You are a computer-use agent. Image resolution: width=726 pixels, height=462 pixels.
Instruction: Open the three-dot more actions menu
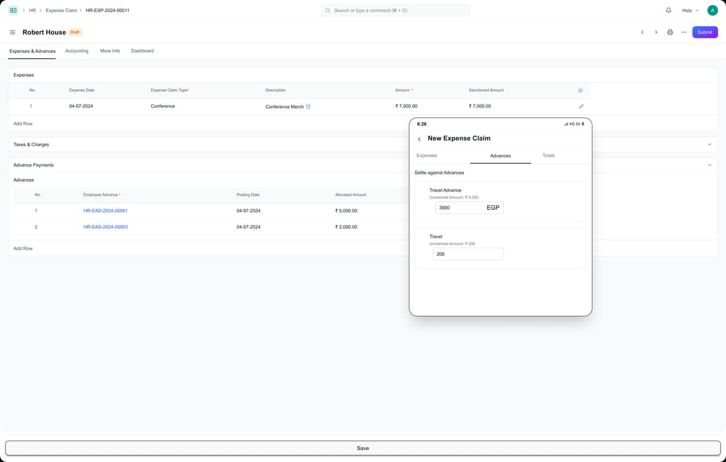click(684, 32)
